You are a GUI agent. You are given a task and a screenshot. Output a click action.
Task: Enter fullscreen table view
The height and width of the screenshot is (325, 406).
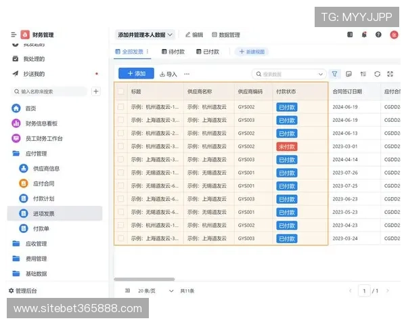[390, 74]
